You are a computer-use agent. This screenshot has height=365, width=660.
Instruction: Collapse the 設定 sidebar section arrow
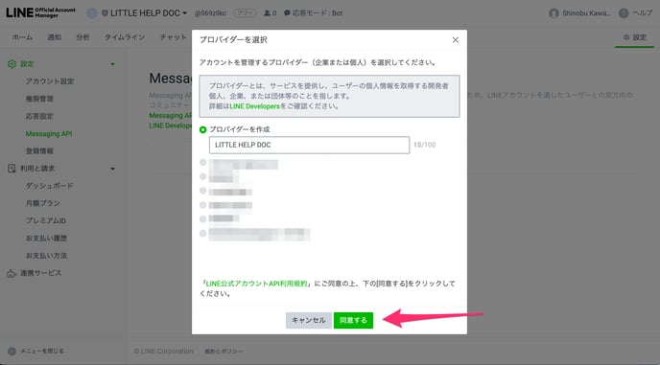click(x=112, y=64)
